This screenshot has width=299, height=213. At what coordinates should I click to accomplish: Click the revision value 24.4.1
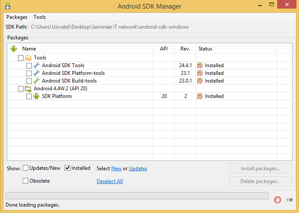pos(185,65)
